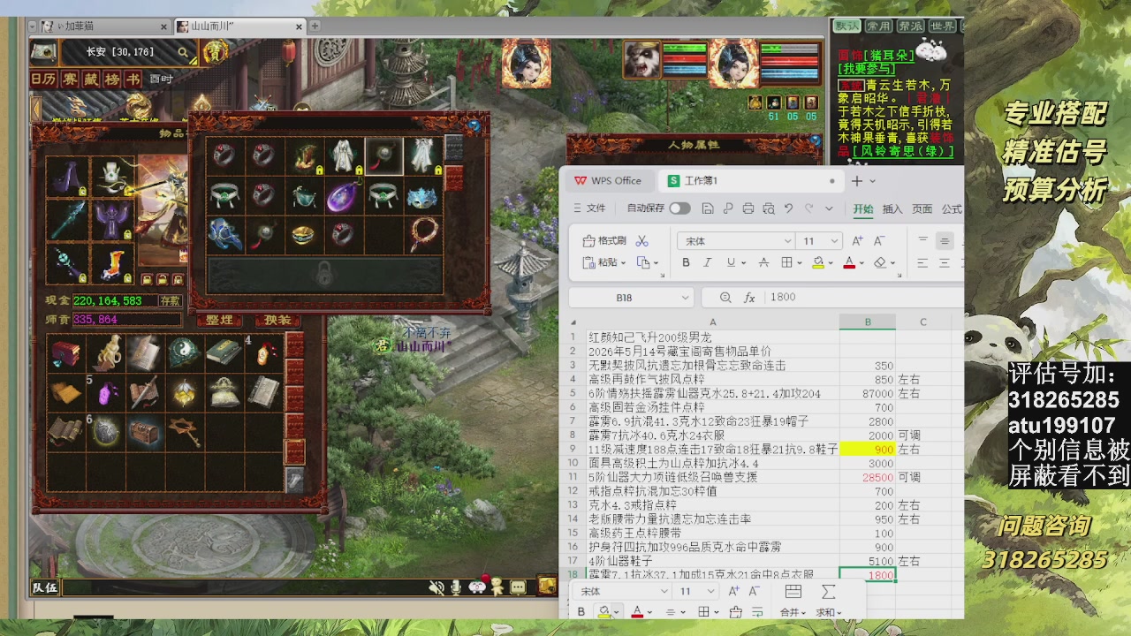Decrease font size with the A- ribbon icon
The height and width of the screenshot is (636, 1131).
click(x=879, y=241)
